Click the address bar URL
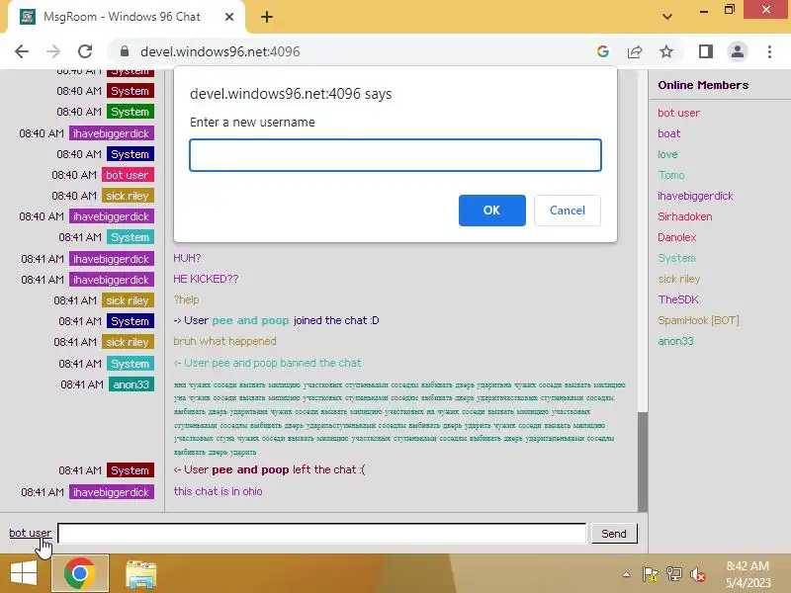The image size is (791, 593). (x=220, y=51)
